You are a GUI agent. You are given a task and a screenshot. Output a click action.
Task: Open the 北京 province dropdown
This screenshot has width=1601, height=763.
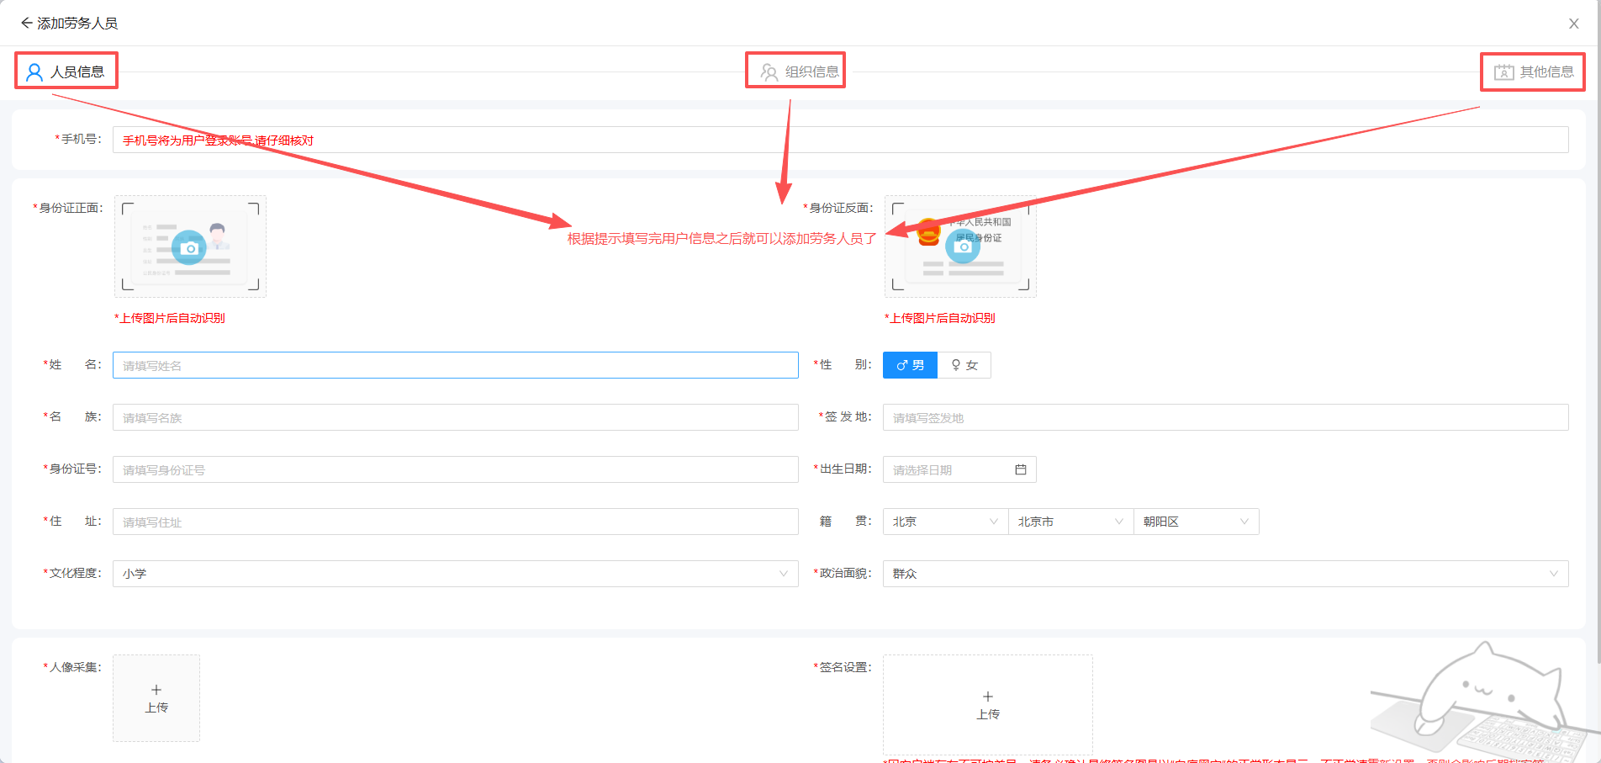945,522
